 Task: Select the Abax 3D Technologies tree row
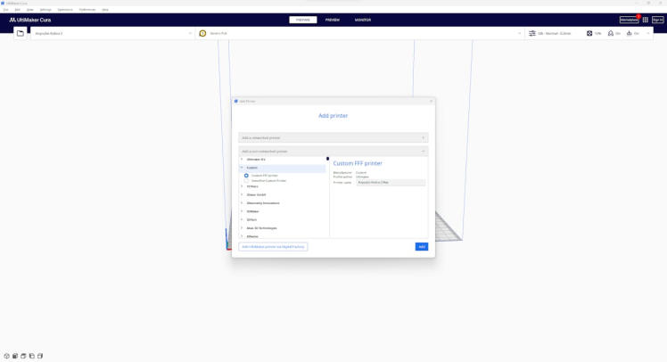[x=282, y=228]
